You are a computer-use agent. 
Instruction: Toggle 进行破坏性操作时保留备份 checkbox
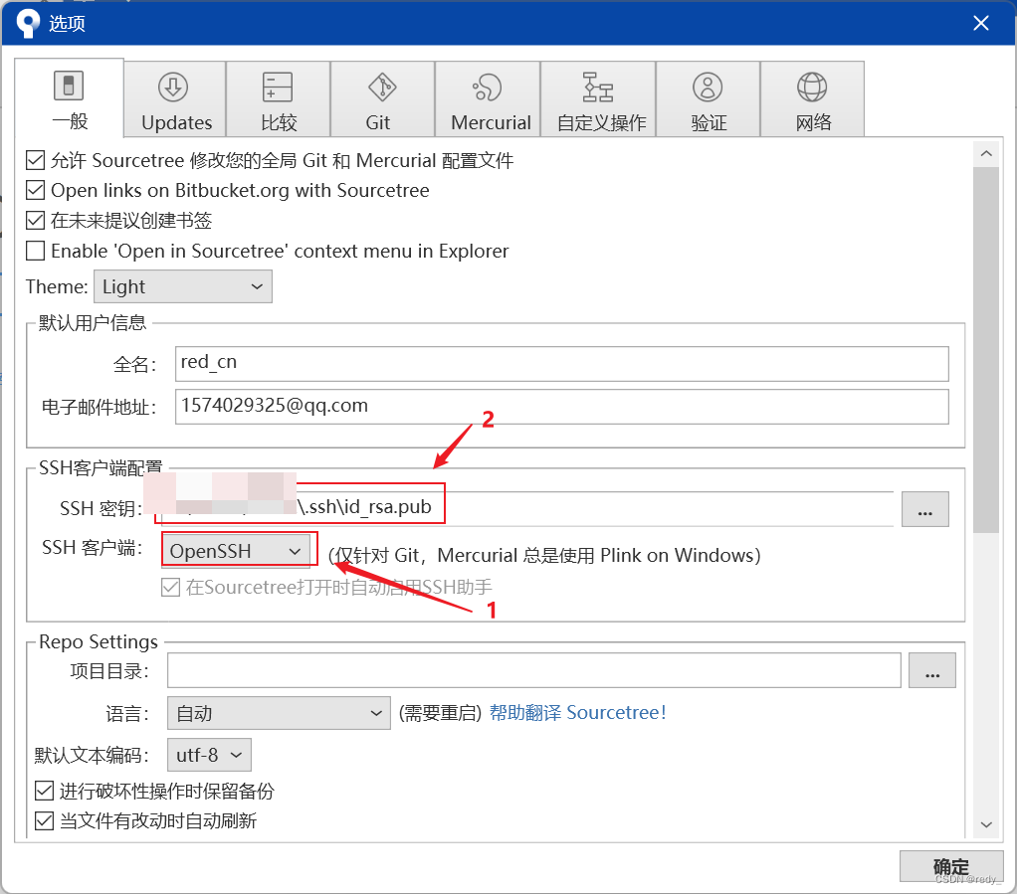[x=44, y=791]
